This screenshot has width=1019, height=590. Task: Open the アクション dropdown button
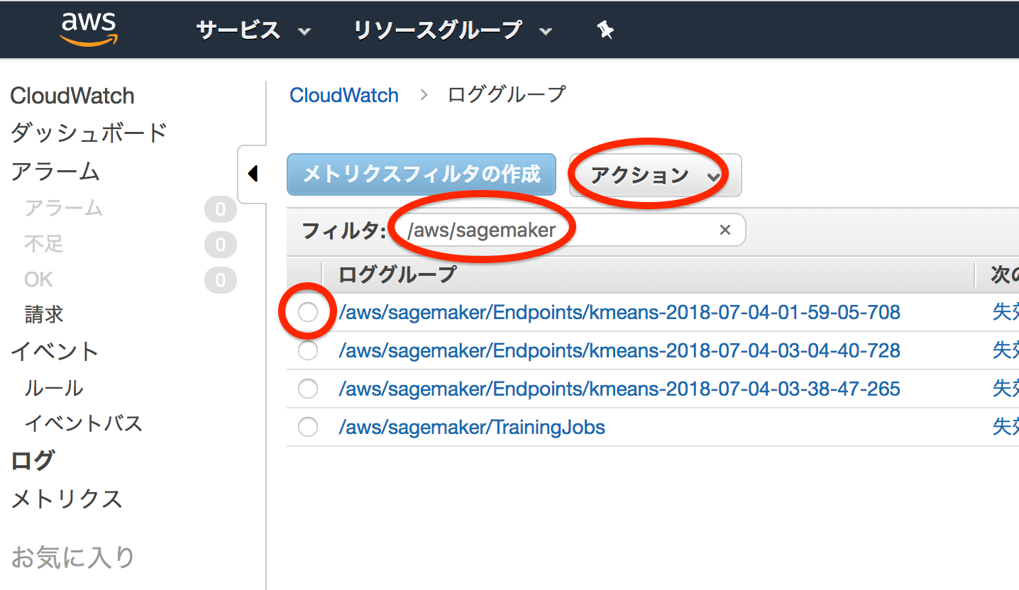point(655,175)
